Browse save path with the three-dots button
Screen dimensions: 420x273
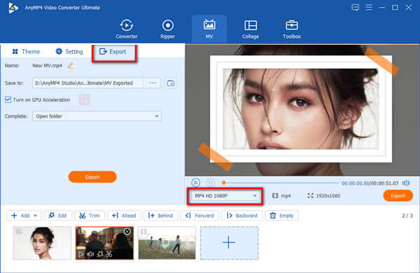pyautogui.click(x=153, y=83)
